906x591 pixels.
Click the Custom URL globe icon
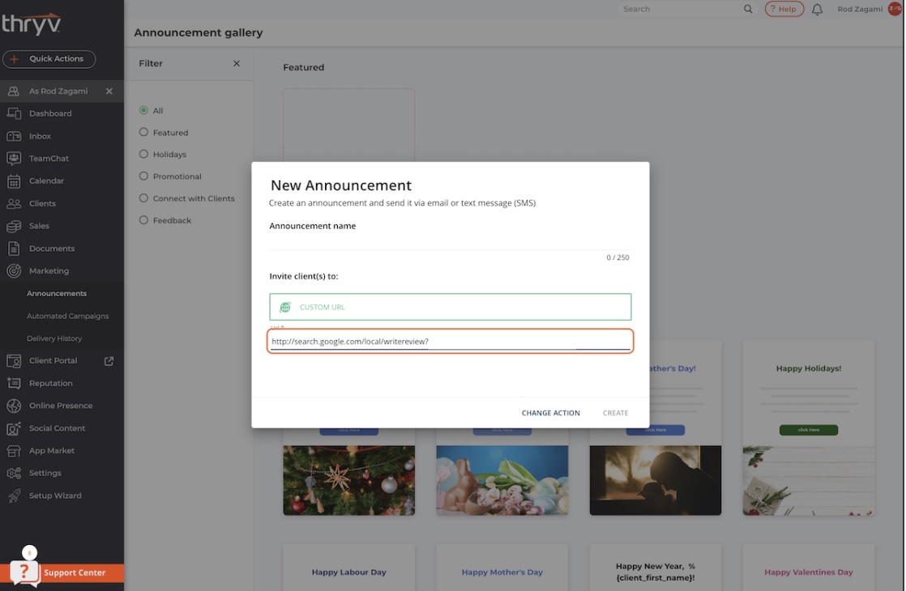tap(285, 307)
